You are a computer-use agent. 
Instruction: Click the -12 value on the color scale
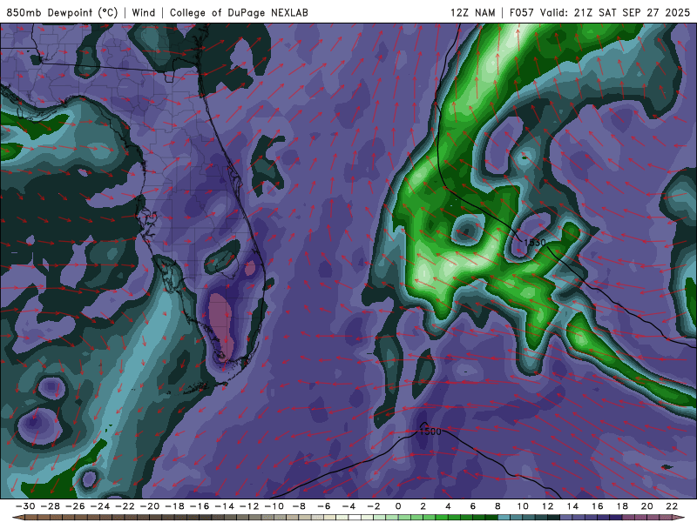pos(249,506)
